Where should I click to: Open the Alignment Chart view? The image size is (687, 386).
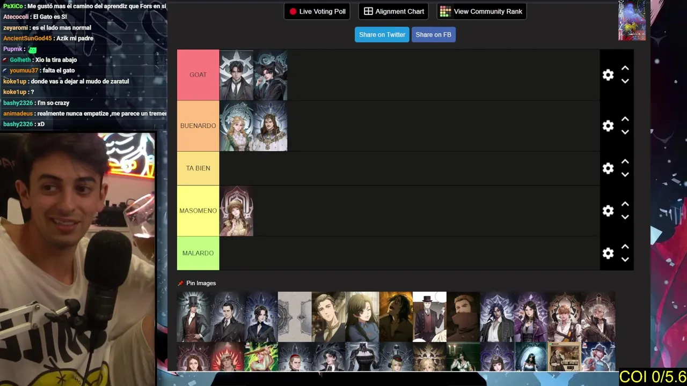[x=393, y=11]
